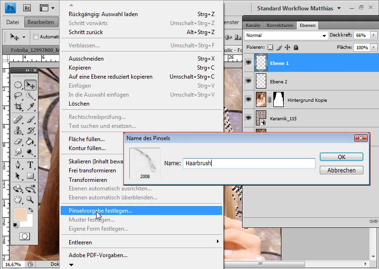Open the Deckkraft slider arrow

click(x=374, y=35)
